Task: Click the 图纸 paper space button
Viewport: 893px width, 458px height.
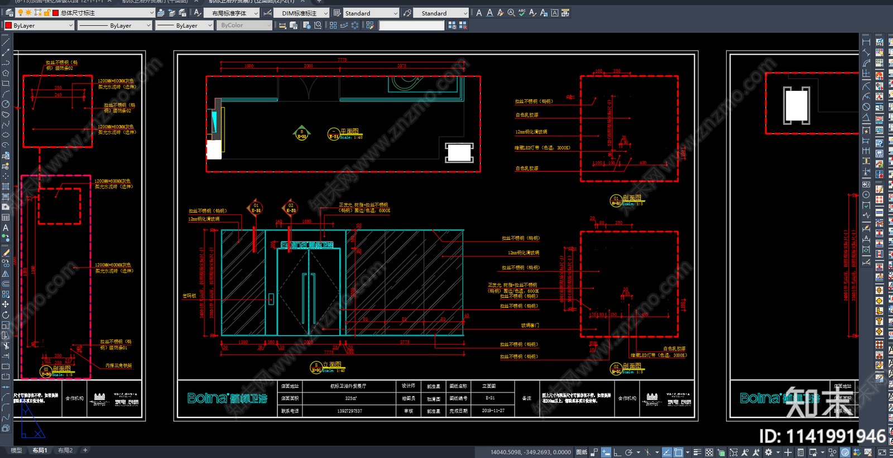Action: pos(582,452)
